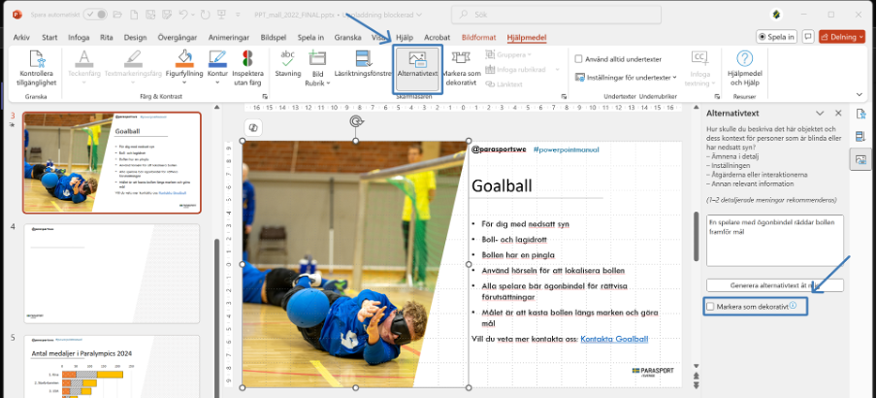This screenshot has width=877, height=398.
Task: Click Markera som dekorativt in ribbon
Action: pyautogui.click(x=462, y=69)
